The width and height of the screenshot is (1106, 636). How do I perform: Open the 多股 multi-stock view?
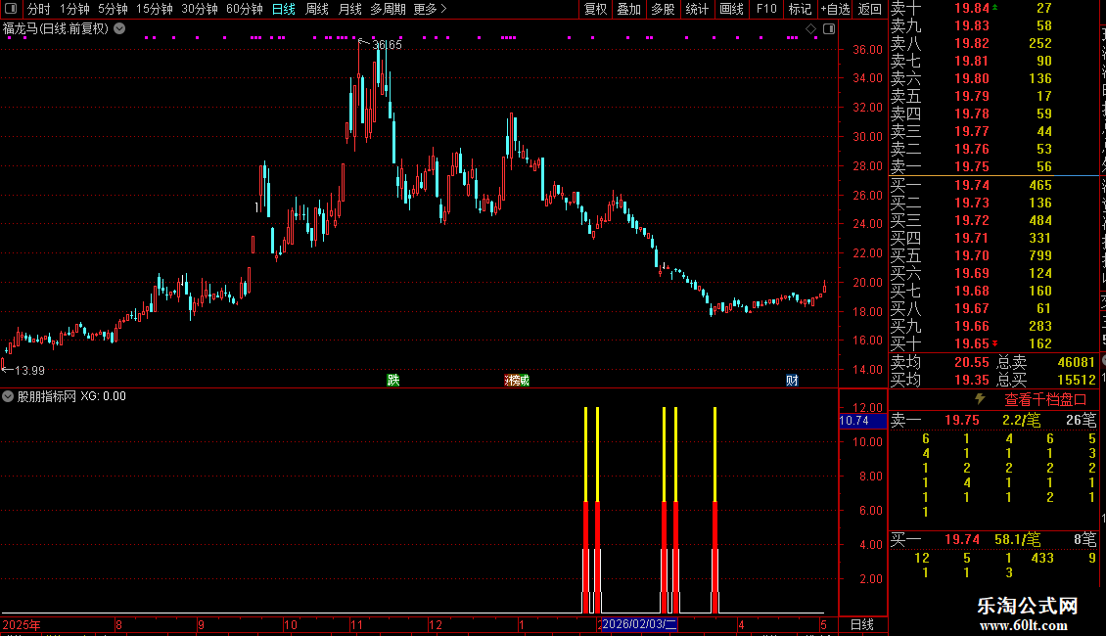pos(663,9)
